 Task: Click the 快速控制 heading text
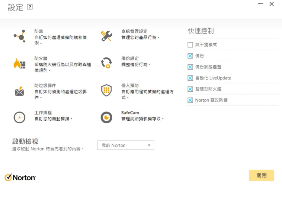201,31
